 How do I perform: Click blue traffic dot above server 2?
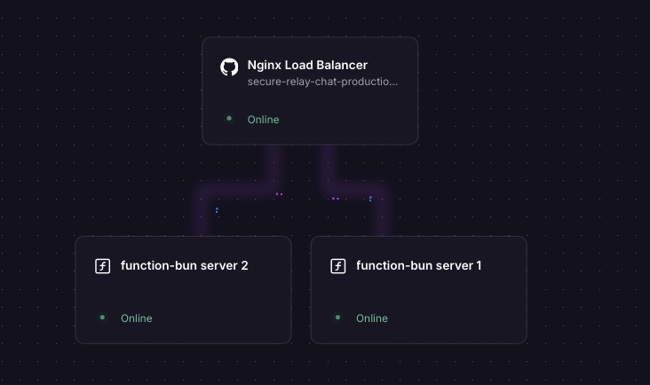[x=217, y=210]
